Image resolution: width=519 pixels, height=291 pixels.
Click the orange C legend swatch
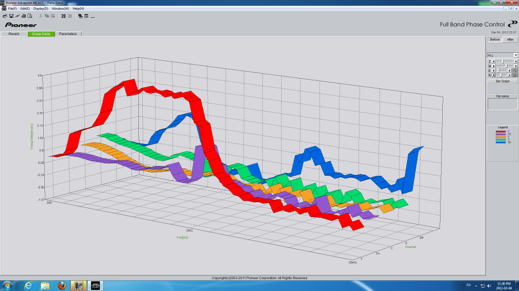[501, 137]
